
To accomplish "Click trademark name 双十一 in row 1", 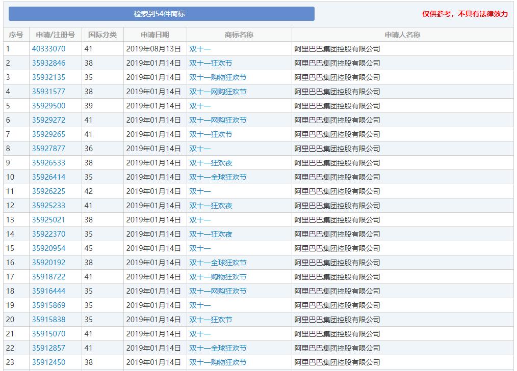I will pos(200,49).
